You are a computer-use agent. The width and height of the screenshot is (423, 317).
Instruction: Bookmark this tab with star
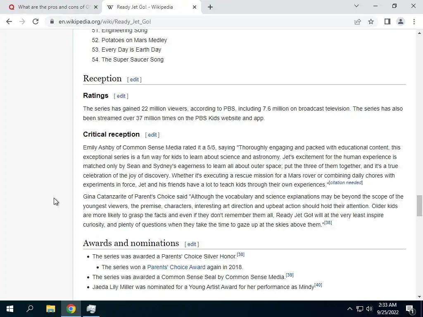(x=371, y=21)
